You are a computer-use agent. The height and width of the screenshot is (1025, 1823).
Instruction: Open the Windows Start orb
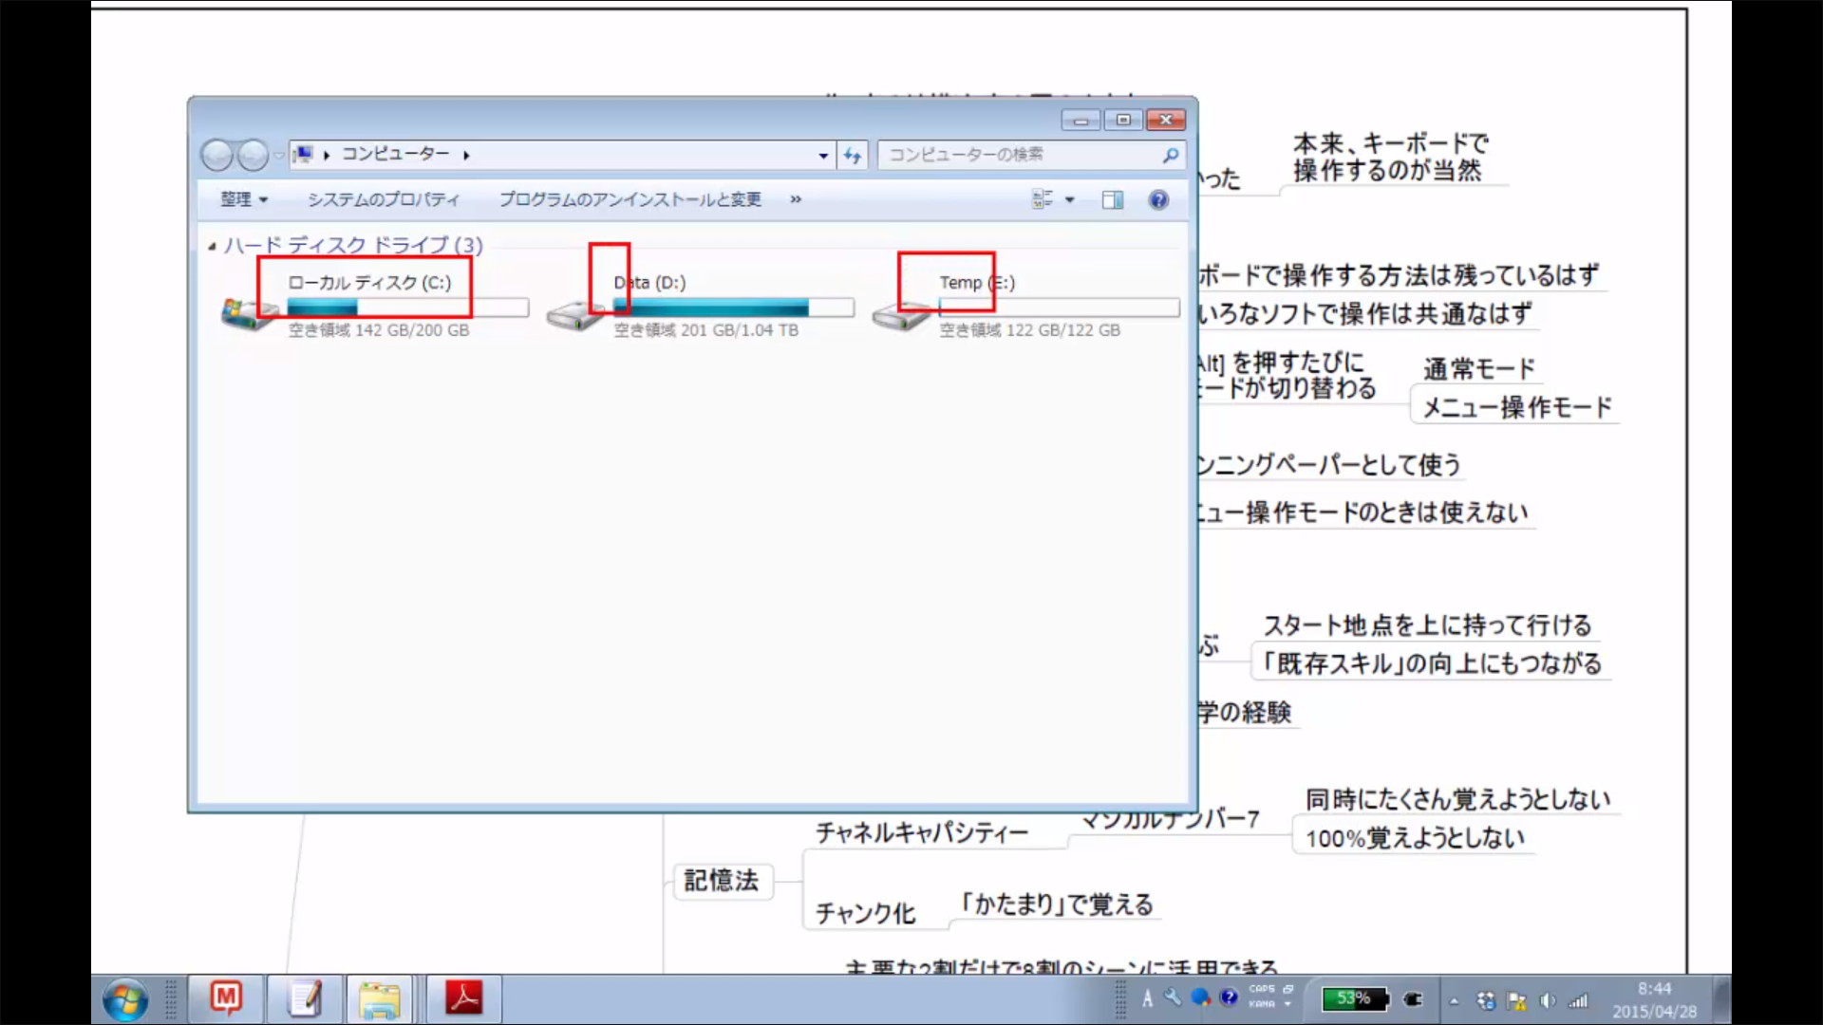(125, 1000)
